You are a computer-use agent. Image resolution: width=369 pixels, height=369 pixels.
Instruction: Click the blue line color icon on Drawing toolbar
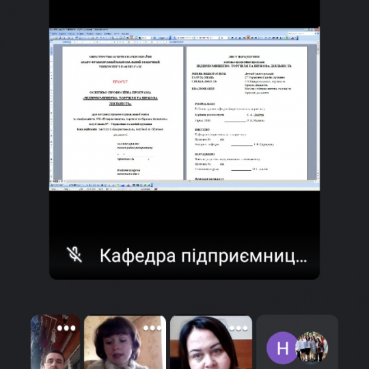[123, 185]
